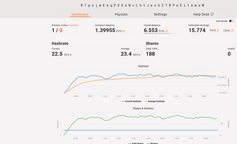Click the current hashrate 22.5 MH/s value
This screenshot has height=144, width=237.
tap(61, 54)
